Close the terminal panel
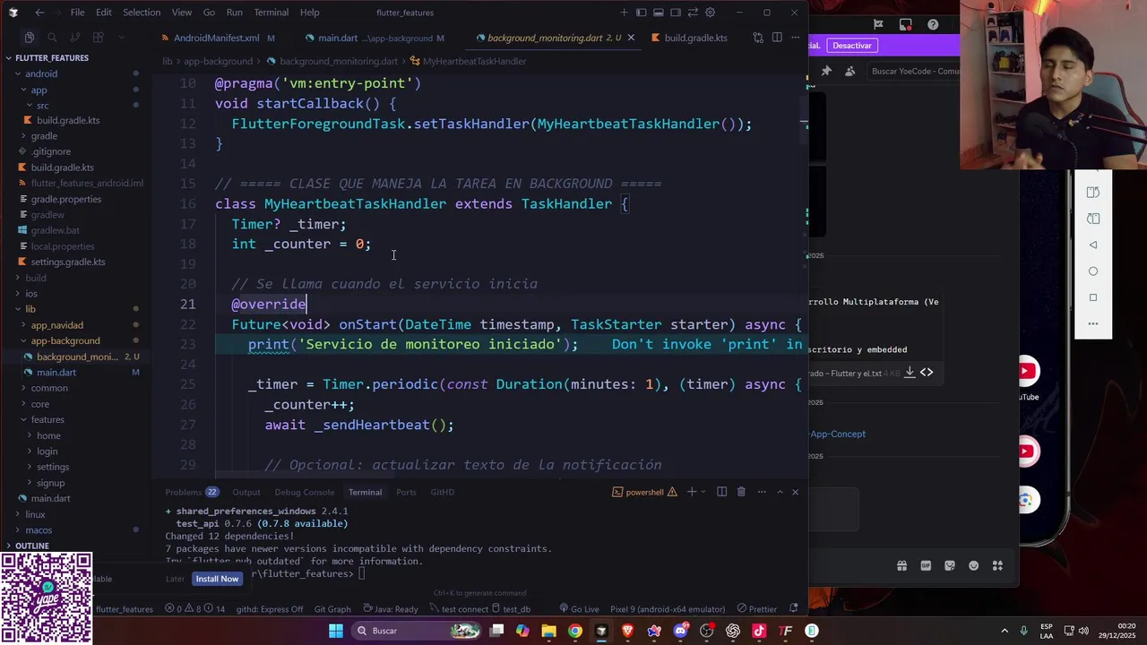Screen dimensions: 1147x645 click(x=795, y=492)
